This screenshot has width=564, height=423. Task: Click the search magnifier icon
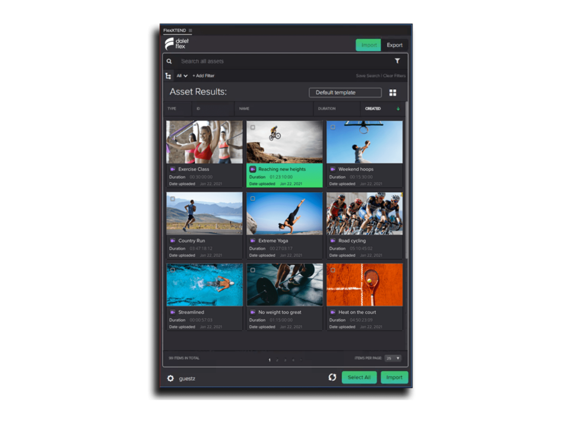click(x=169, y=61)
